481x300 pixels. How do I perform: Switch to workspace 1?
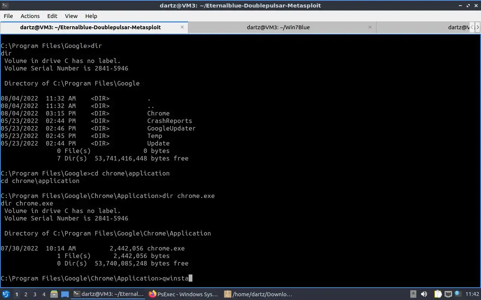pyautogui.click(x=17, y=294)
